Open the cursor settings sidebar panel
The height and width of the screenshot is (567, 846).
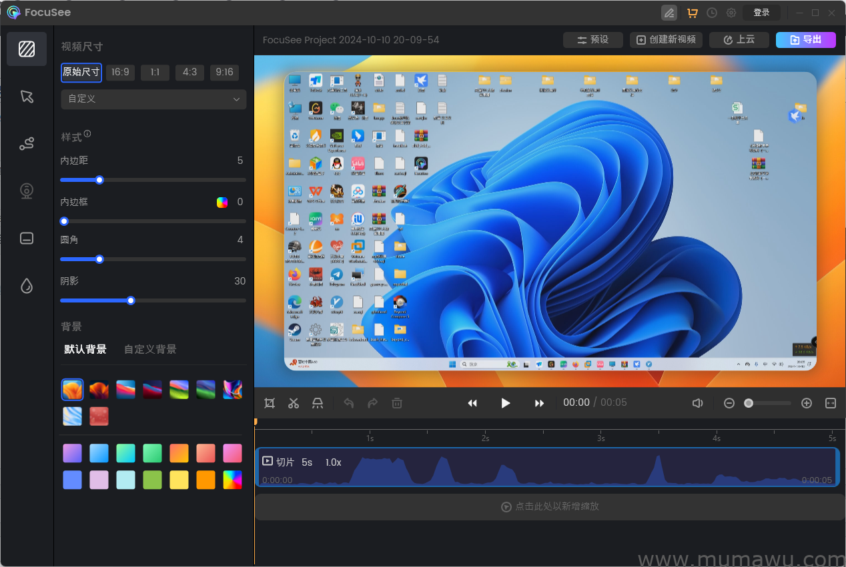tap(27, 97)
